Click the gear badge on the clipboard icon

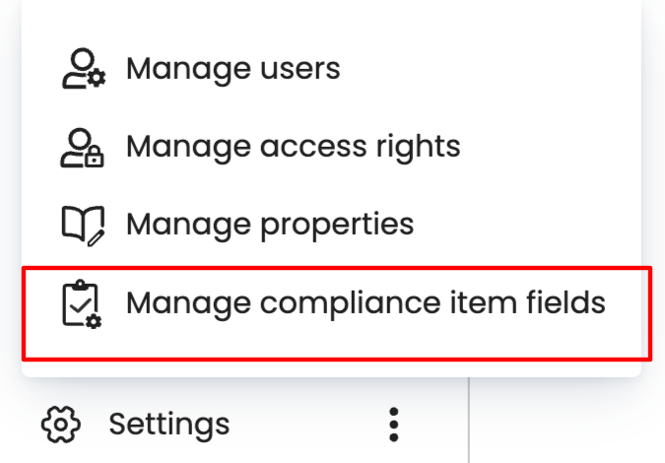point(95,318)
